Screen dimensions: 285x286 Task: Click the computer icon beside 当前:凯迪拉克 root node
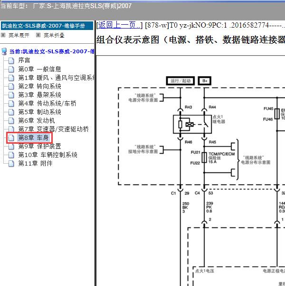click(4, 51)
